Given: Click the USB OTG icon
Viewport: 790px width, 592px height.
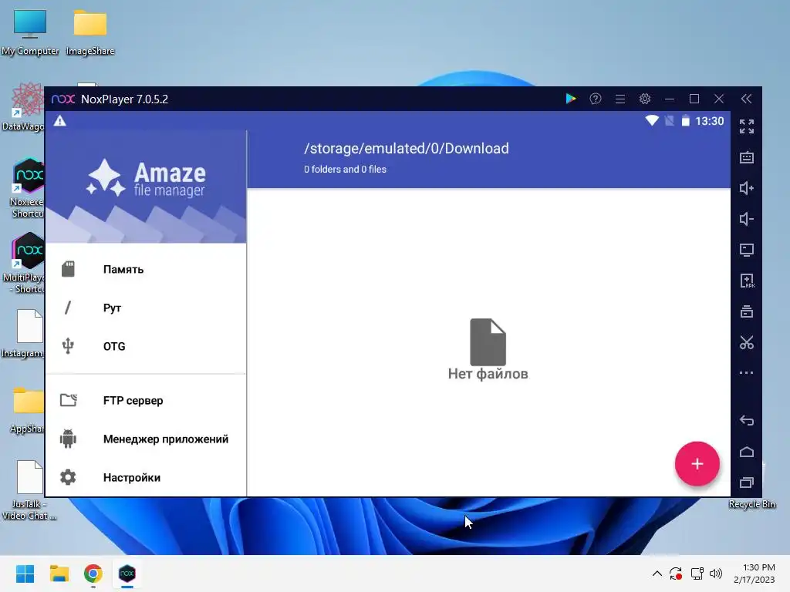Looking at the screenshot, I should (x=68, y=346).
